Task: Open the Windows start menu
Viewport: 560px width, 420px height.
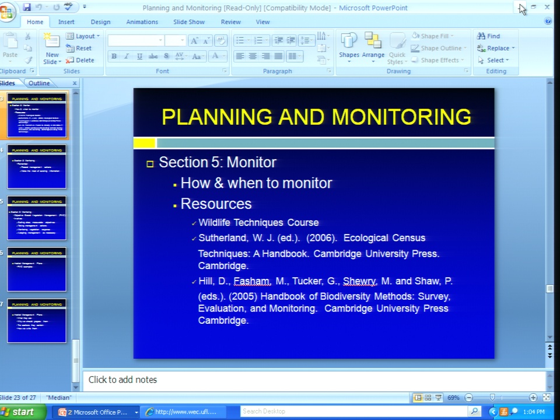Action: point(22,412)
